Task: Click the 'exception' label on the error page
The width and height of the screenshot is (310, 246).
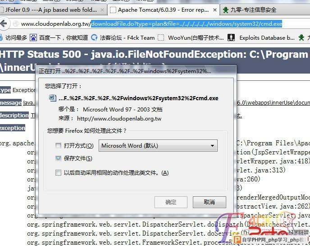Action: point(13,128)
